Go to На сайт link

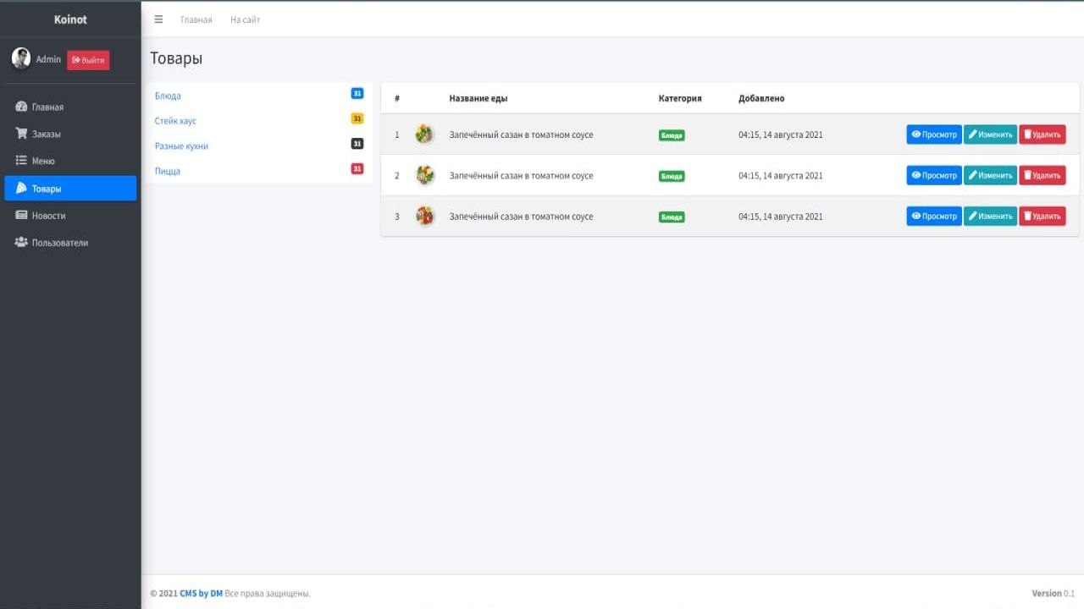(x=246, y=19)
